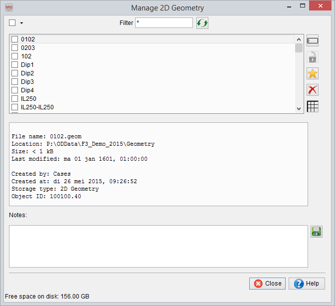Click the app icon in title bar

pyautogui.click(x=8, y=7)
